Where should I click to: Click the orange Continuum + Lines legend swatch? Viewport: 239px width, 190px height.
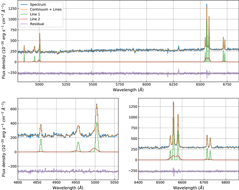pyautogui.click(x=24, y=9)
